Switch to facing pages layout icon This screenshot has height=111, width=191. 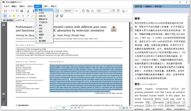(127, 108)
